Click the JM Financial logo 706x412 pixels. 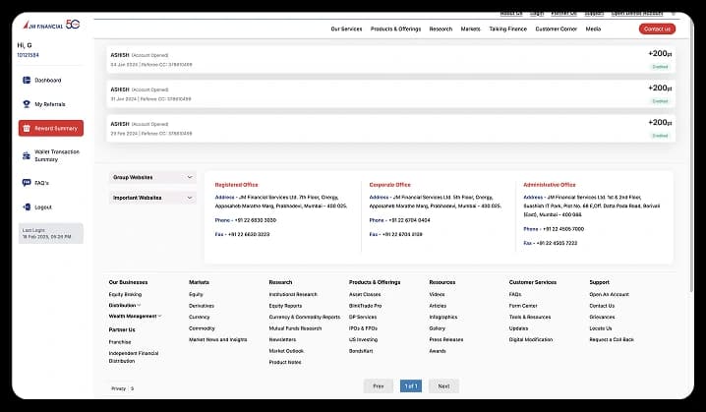click(x=51, y=25)
